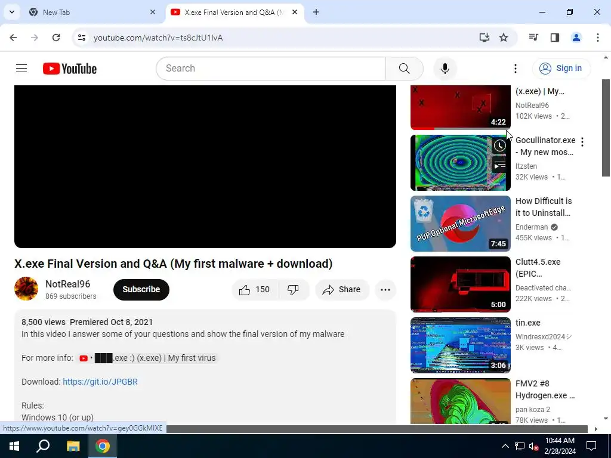
Task: Go to the YouTube home logo
Action: point(70,69)
